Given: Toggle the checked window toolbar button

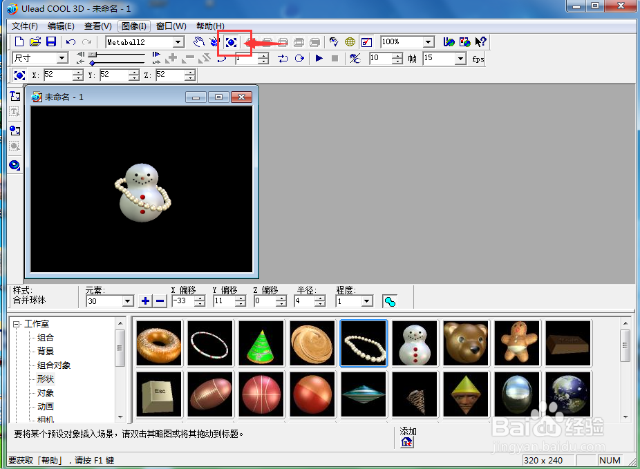Looking at the screenshot, I should [x=366, y=42].
